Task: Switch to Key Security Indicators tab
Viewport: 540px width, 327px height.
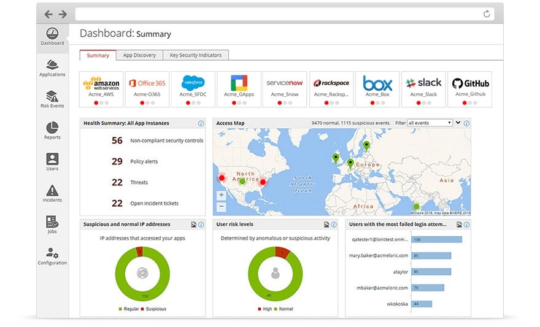Action: 196,55
